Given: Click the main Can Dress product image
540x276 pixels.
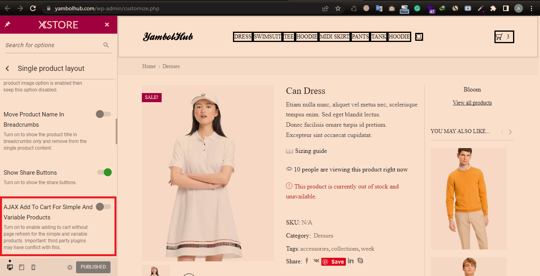Looking at the screenshot, I should [208, 173].
